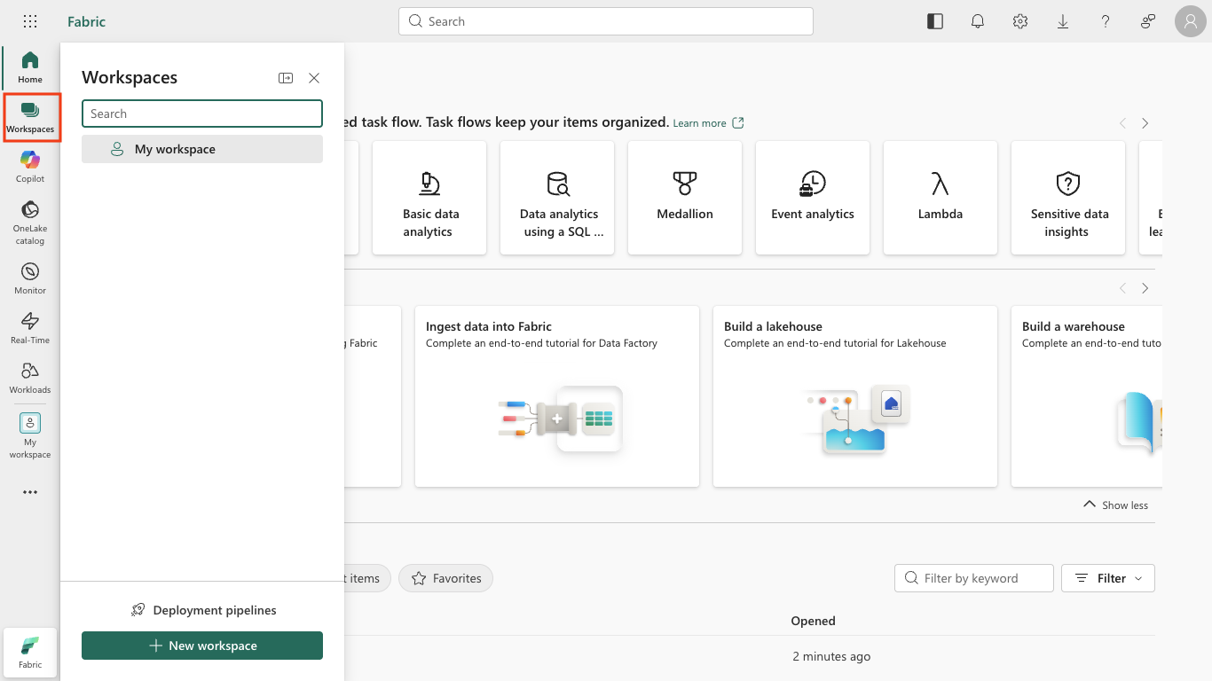Image resolution: width=1212 pixels, height=681 pixels.
Task: Open the downloads menu
Action: pyautogui.click(x=1063, y=21)
